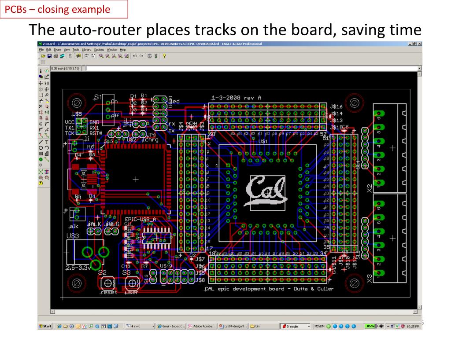The width and height of the screenshot is (451, 338).
Task: Run a ULP with the ULP icon
Action: click(93, 56)
